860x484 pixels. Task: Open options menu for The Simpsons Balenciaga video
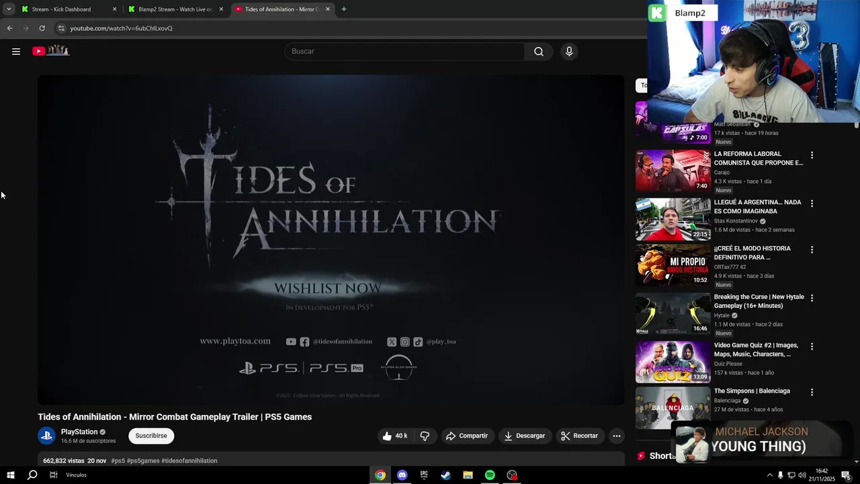pos(812,393)
